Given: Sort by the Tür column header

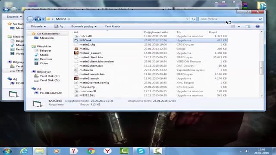Looking at the screenshot, I should pyautogui.click(x=179, y=32).
